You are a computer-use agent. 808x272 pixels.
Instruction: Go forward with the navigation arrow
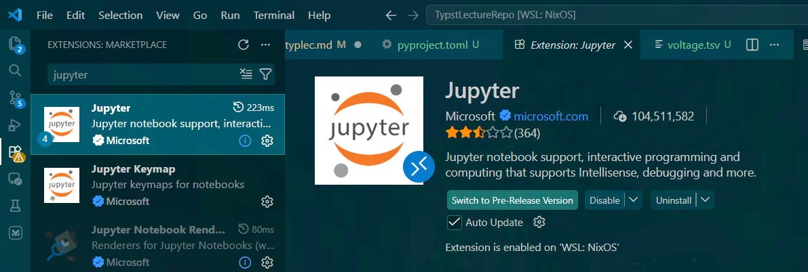(x=412, y=16)
